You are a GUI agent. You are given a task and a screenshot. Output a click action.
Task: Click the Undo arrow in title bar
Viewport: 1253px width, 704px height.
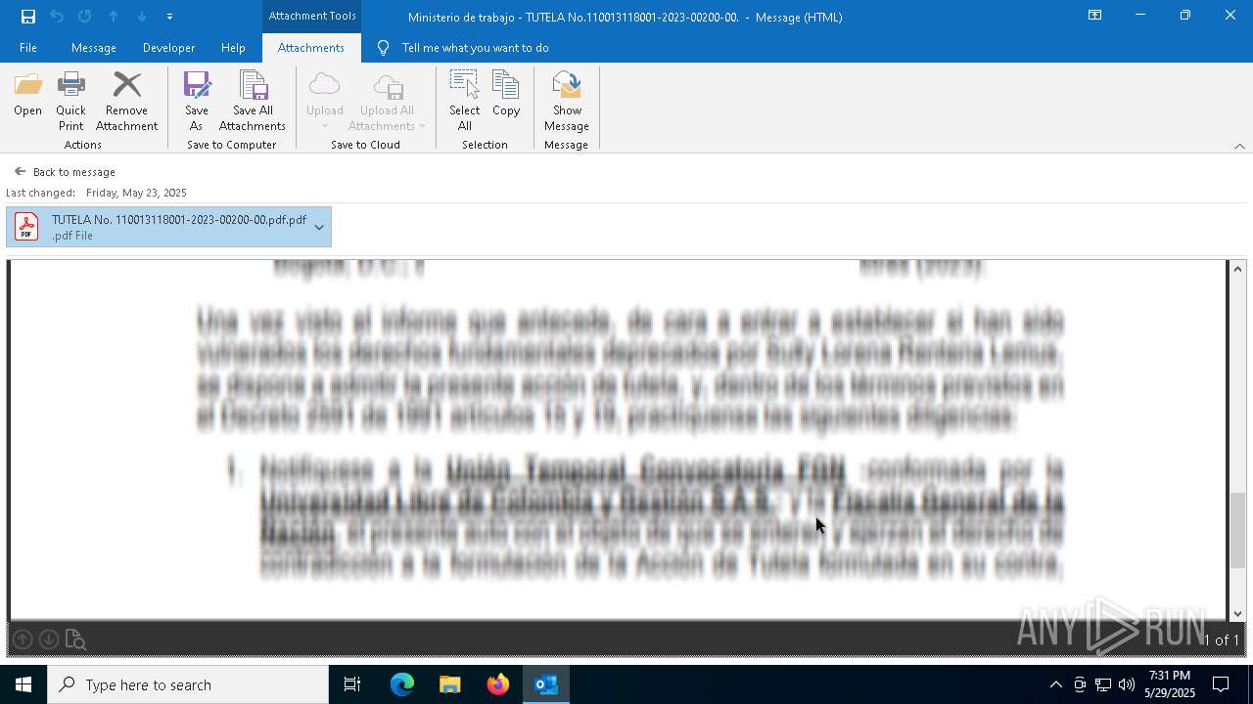pos(57,17)
